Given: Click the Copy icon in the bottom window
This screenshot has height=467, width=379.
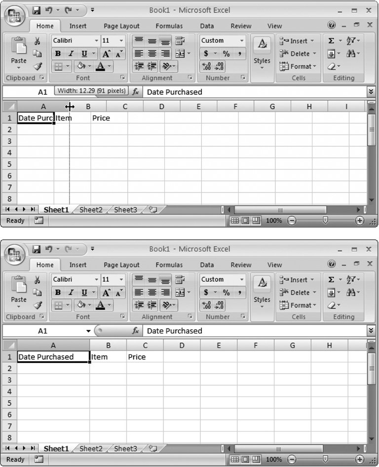Looking at the screenshot, I should coord(37,292).
